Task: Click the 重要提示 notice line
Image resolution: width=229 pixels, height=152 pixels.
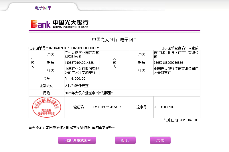Action: [72, 128]
